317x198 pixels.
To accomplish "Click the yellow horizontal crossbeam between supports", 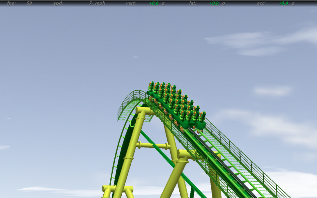I will tap(153, 146).
